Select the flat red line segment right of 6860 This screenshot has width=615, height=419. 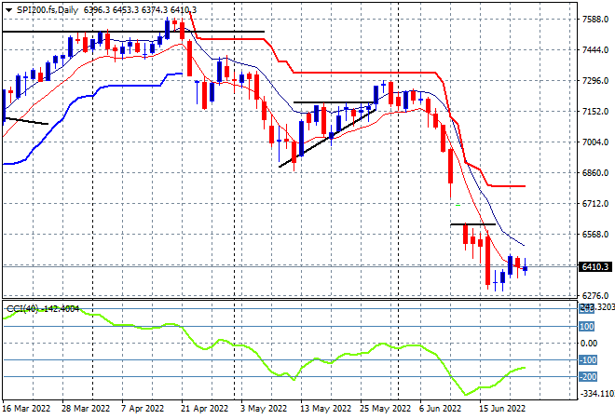pos(508,186)
